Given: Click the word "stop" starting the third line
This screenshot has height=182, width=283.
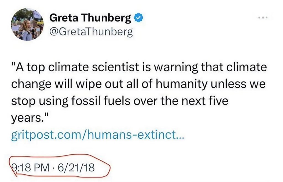Looking at the screenshot, I should coord(21,101).
